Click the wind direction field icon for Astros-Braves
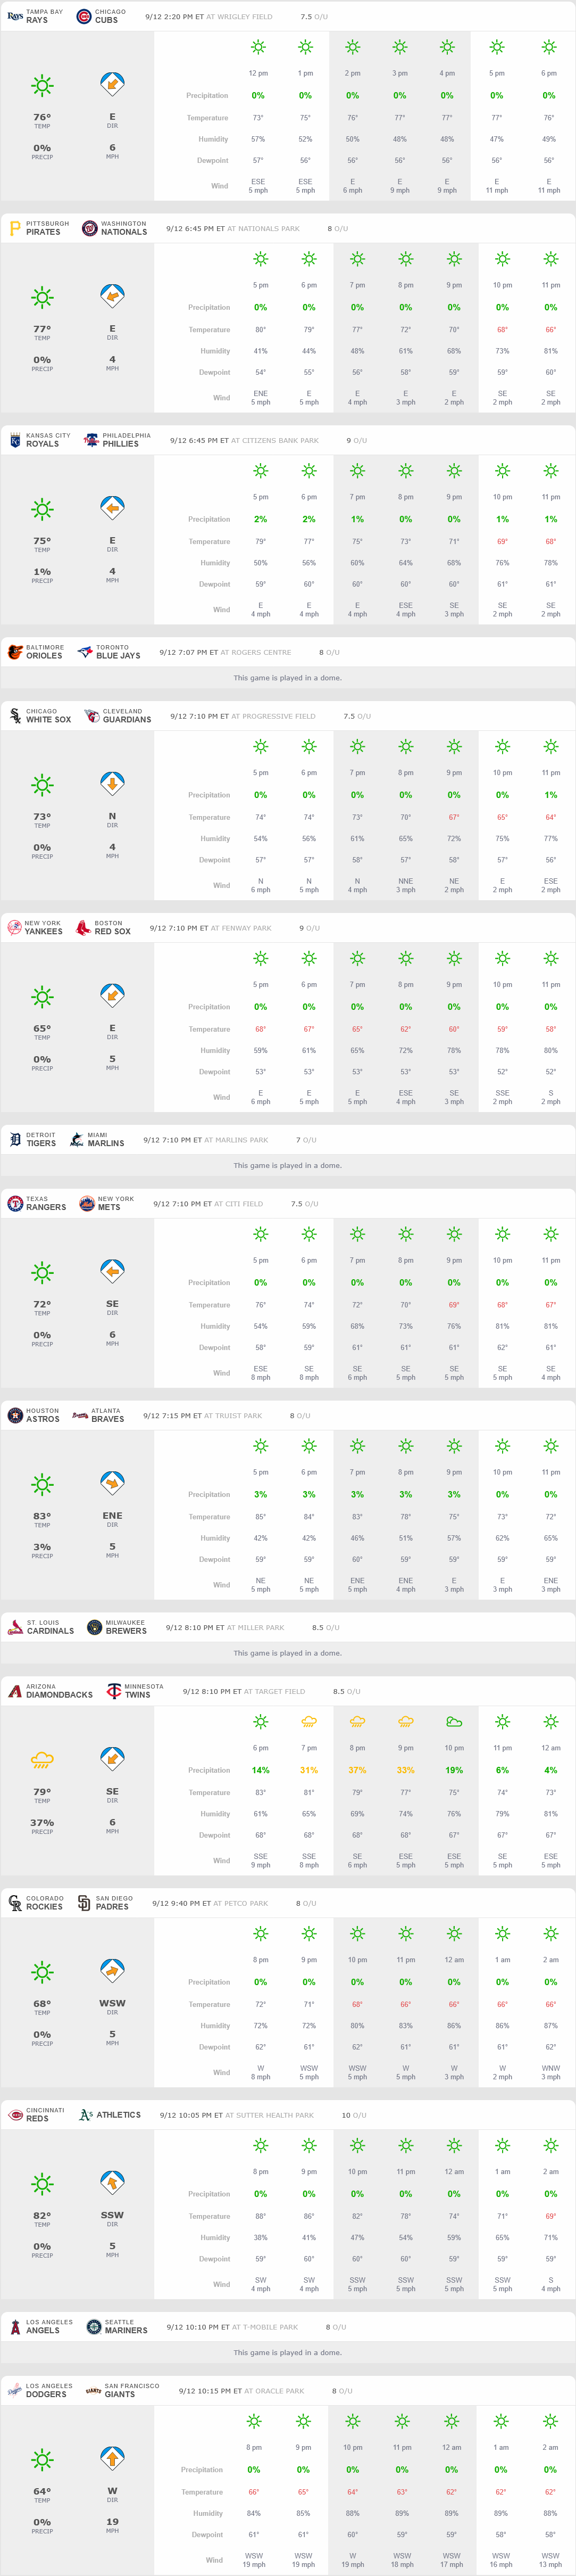Image resolution: width=576 pixels, height=2576 pixels. tap(112, 1483)
